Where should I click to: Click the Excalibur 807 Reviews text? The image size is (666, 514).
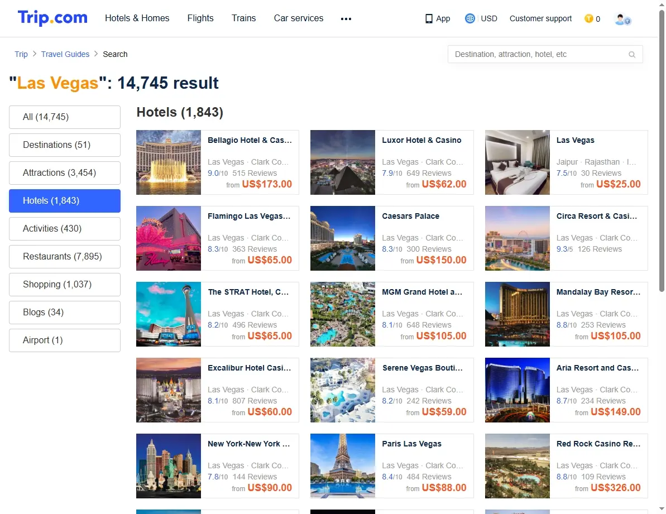click(x=255, y=401)
